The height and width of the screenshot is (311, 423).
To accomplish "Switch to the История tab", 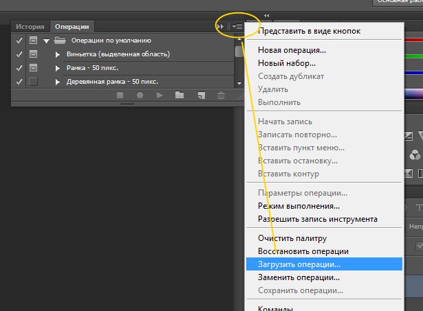I will 30,27.
